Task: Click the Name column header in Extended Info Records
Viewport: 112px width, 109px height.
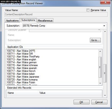Action: click(22, 93)
